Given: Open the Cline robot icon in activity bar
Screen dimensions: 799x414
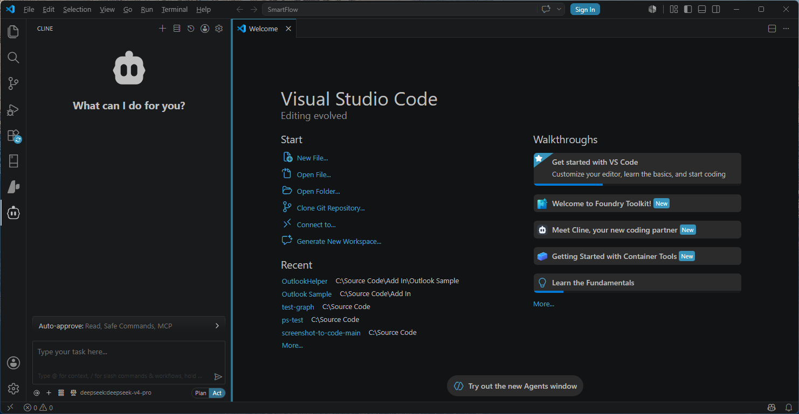Looking at the screenshot, I should [13, 213].
